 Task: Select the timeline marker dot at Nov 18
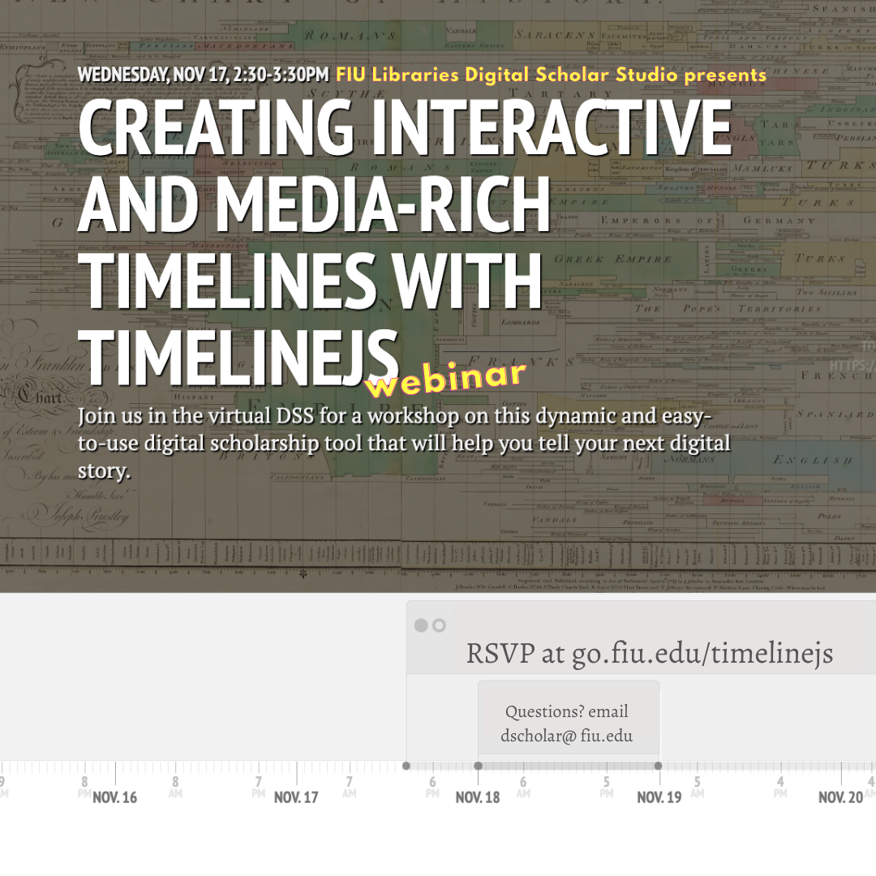(x=478, y=765)
